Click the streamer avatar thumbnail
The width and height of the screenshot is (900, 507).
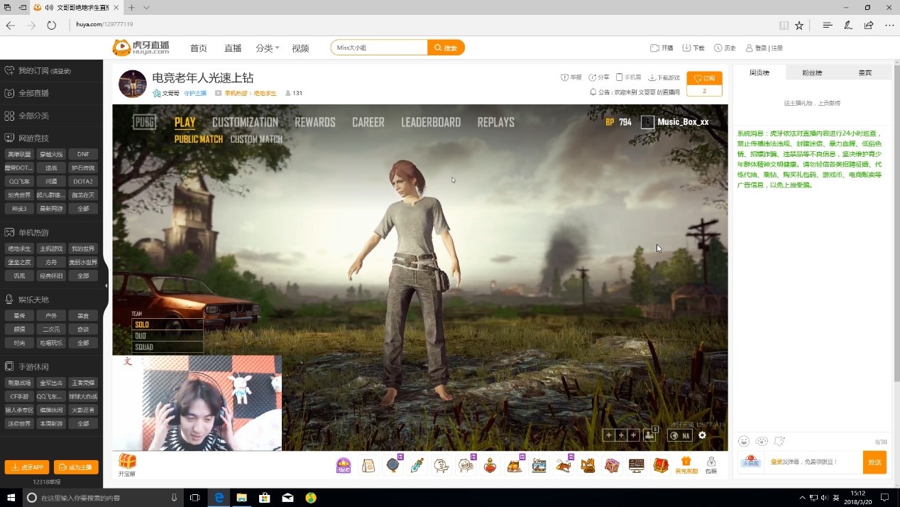pos(133,84)
